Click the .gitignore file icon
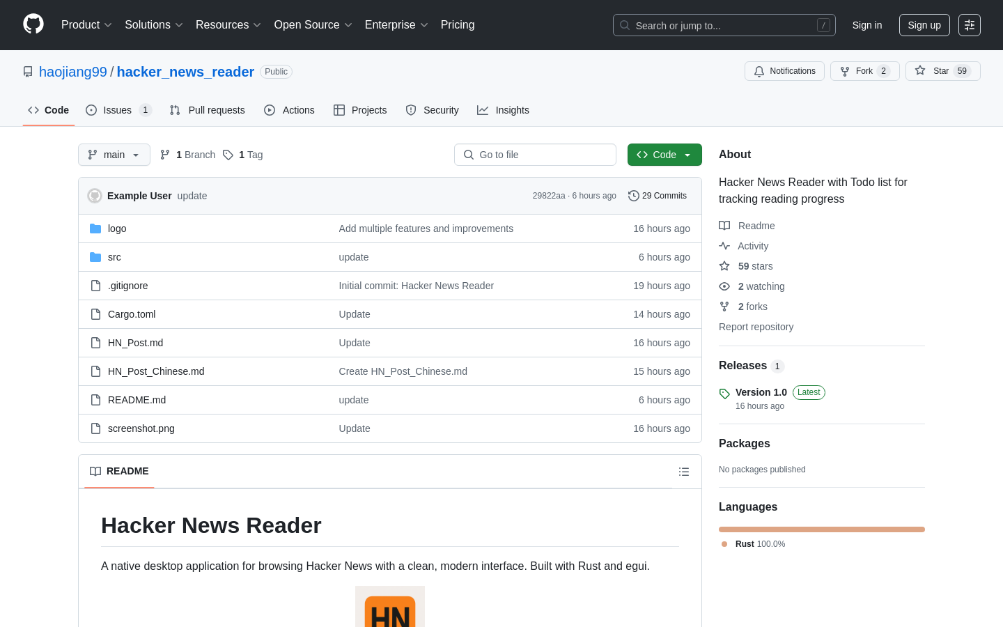Screen dimensions: 1003x627 point(95,286)
